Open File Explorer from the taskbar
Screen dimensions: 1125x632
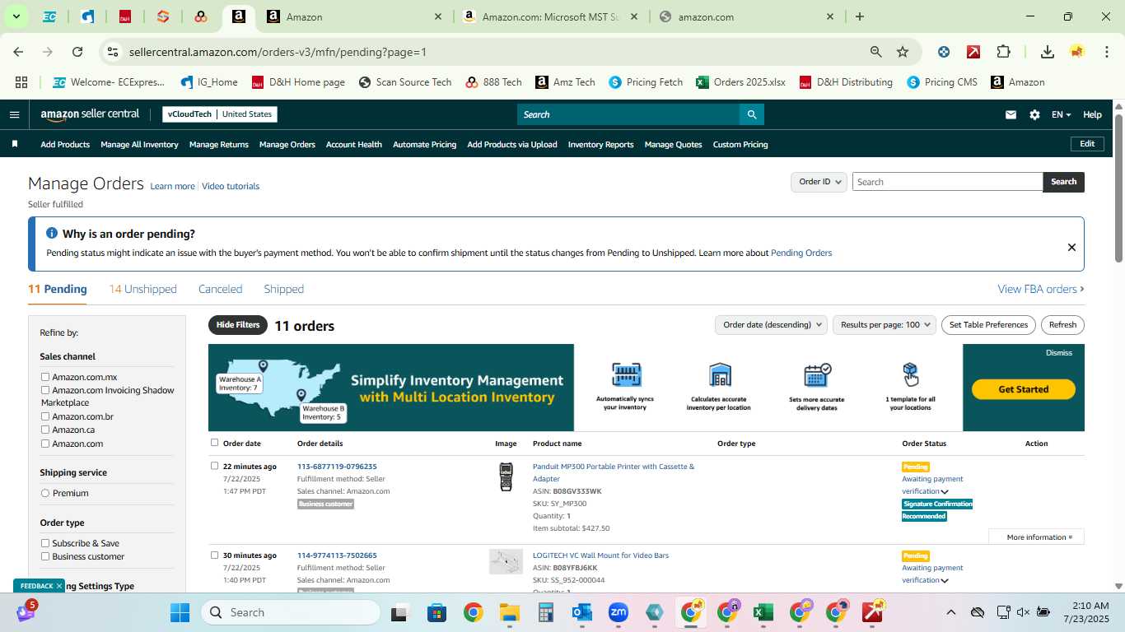[509, 612]
